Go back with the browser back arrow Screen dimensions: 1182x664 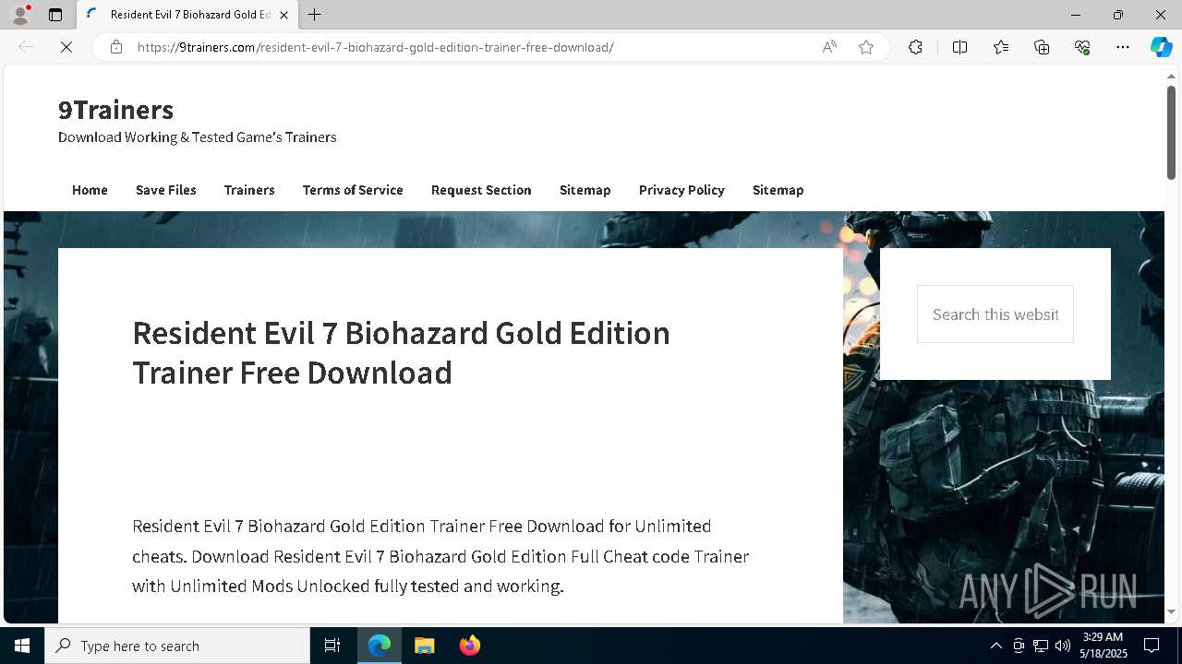click(x=26, y=47)
